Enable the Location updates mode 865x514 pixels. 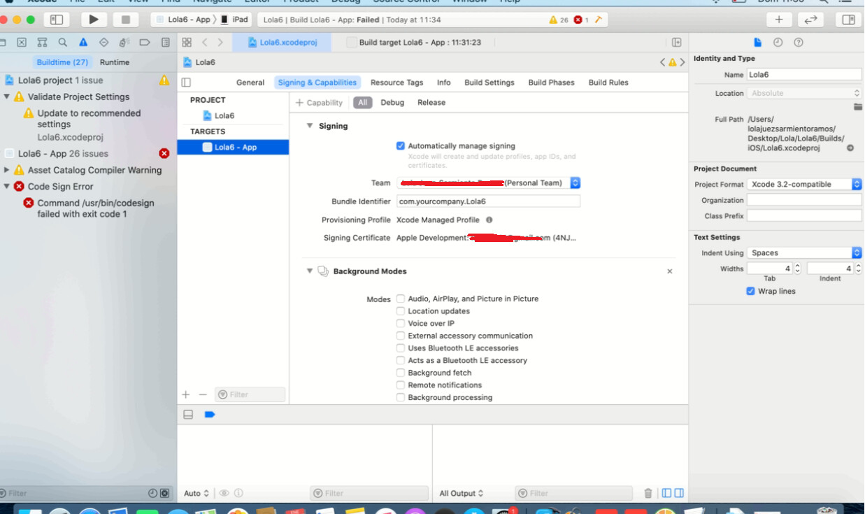(401, 311)
